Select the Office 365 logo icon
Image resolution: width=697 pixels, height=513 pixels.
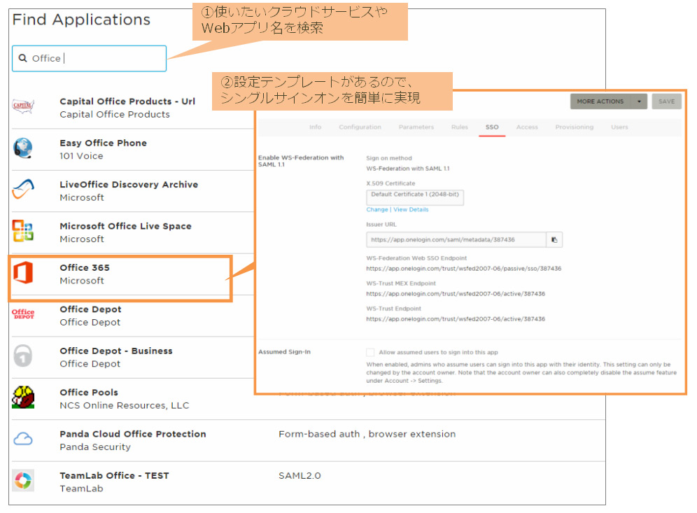pos(22,272)
